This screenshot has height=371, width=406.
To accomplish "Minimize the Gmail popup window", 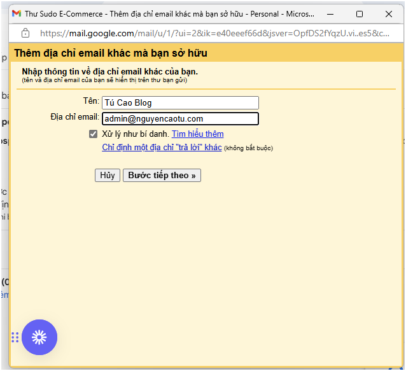I will [330, 13].
